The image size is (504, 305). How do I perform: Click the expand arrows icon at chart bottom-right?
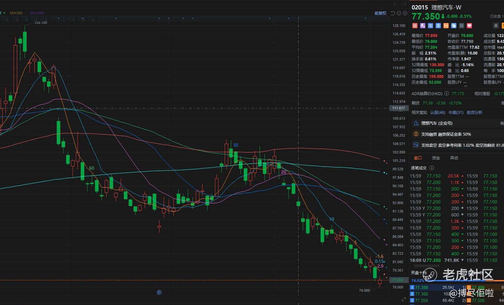[x=404, y=299]
